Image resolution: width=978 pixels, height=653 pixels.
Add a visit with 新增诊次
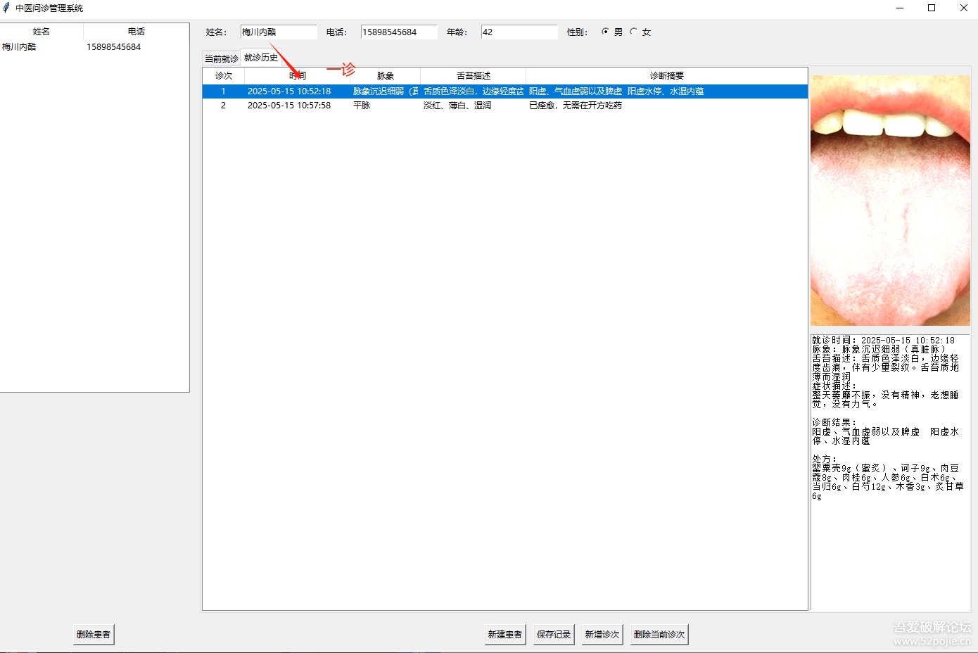click(x=602, y=634)
